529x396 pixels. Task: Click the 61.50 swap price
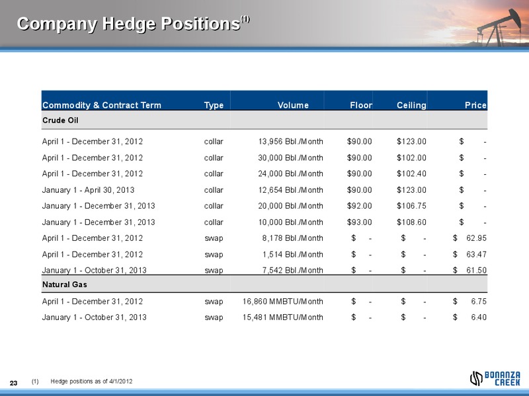coord(476,270)
